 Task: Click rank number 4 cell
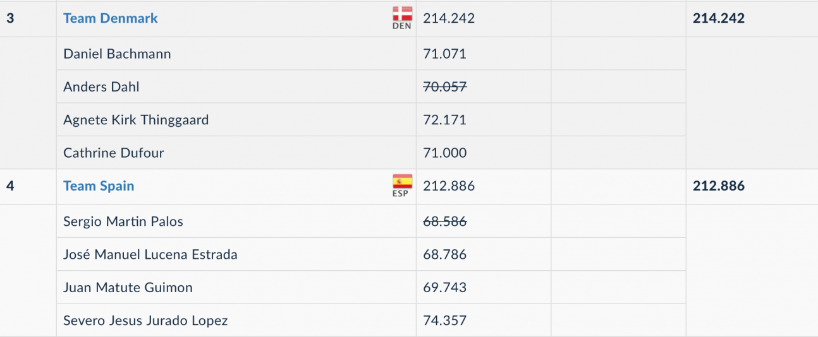click(x=10, y=186)
